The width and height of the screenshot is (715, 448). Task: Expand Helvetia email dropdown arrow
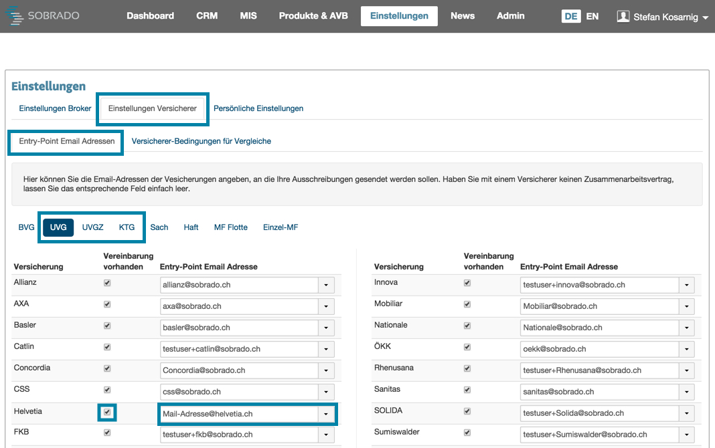point(326,414)
